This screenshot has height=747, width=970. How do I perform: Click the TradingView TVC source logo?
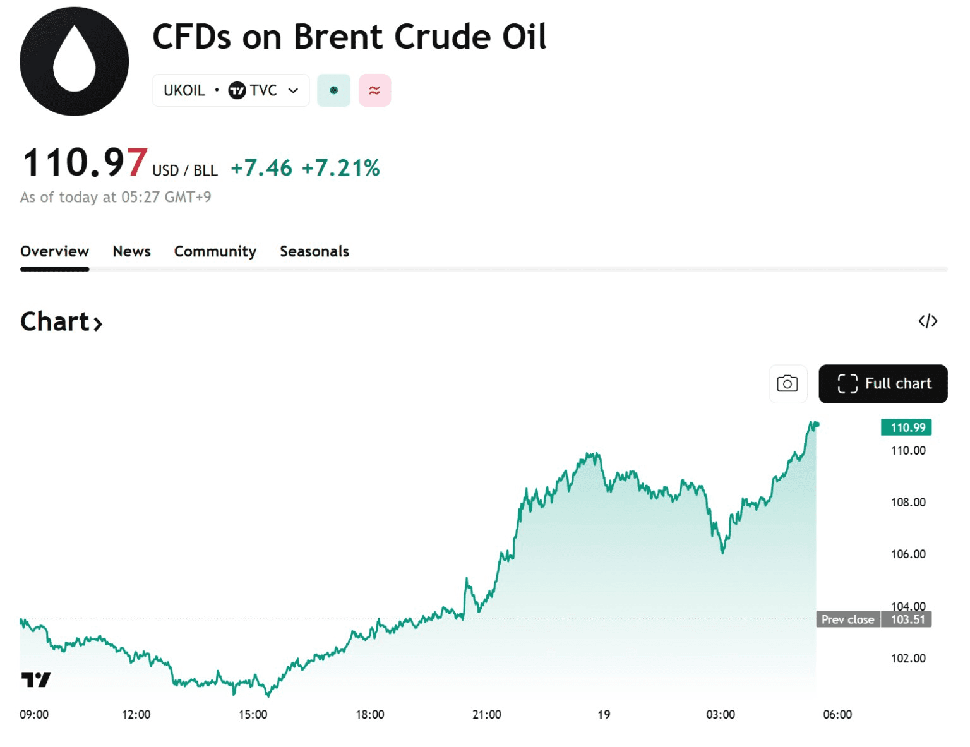(237, 91)
